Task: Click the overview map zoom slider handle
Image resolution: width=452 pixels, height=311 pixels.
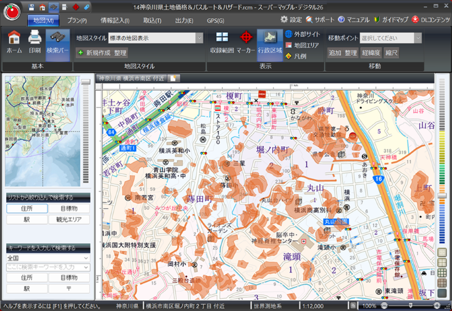Action: 86,82
